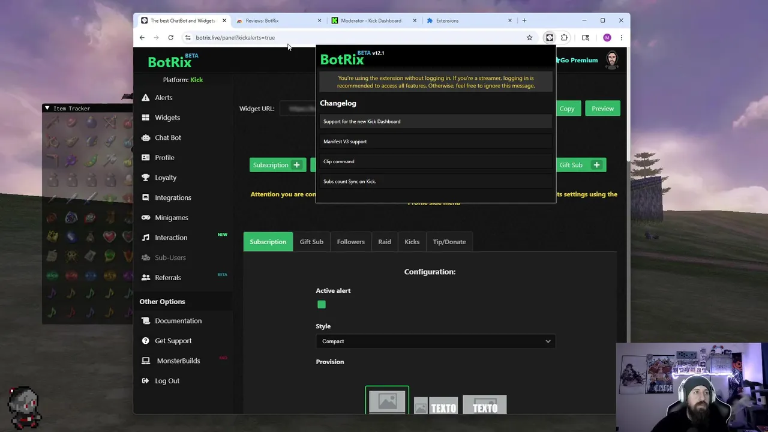Switch to the Gift Sub tab
Image resolution: width=768 pixels, height=432 pixels.
coord(311,242)
